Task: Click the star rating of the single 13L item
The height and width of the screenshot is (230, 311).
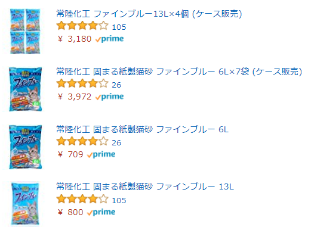Action: tap(82, 200)
